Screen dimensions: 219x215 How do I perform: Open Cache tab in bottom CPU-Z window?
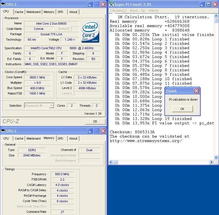coord(19,138)
